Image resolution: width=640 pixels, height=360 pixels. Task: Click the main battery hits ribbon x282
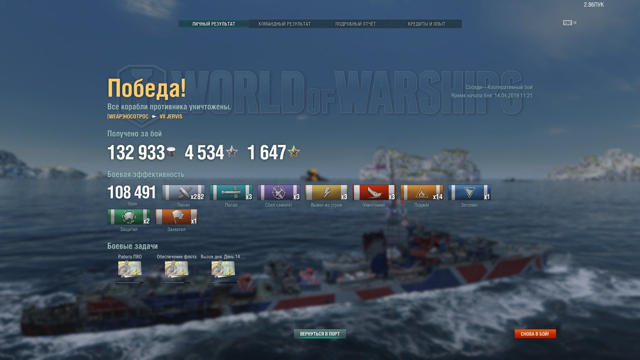point(183,193)
